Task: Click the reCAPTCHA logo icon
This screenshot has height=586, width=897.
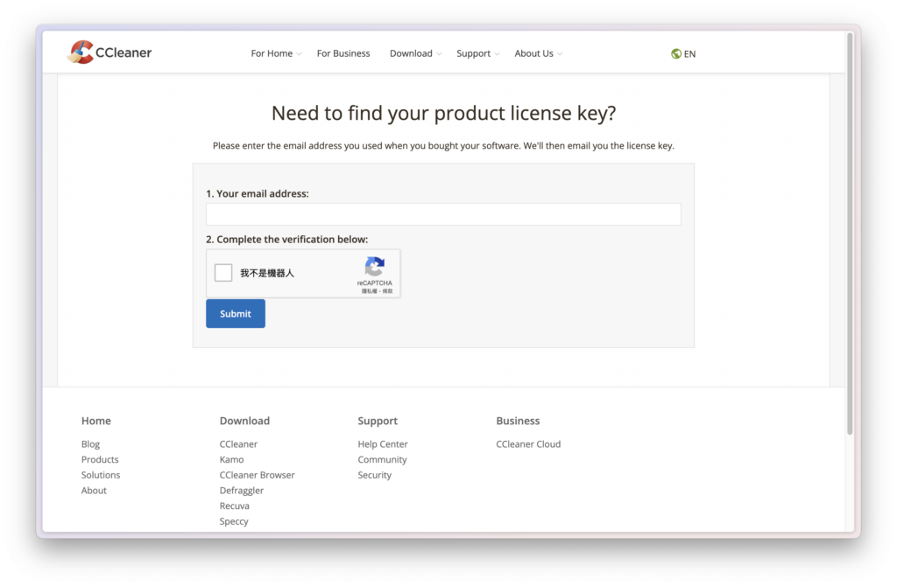Action: [x=375, y=267]
